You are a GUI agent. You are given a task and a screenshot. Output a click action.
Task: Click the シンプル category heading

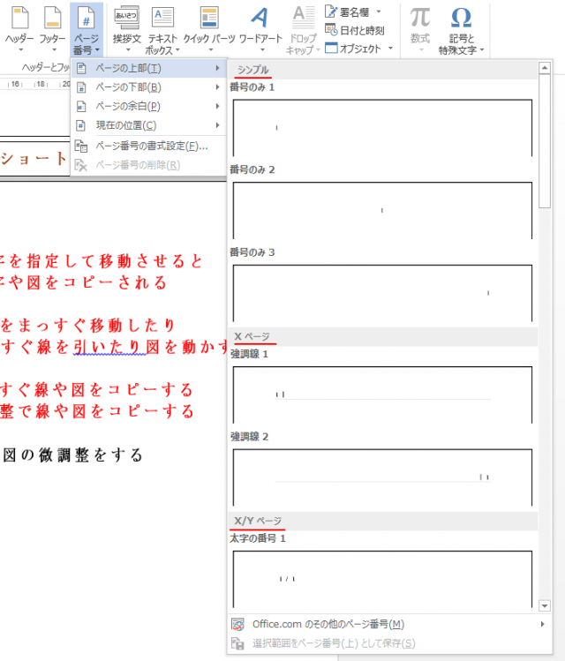point(252,70)
